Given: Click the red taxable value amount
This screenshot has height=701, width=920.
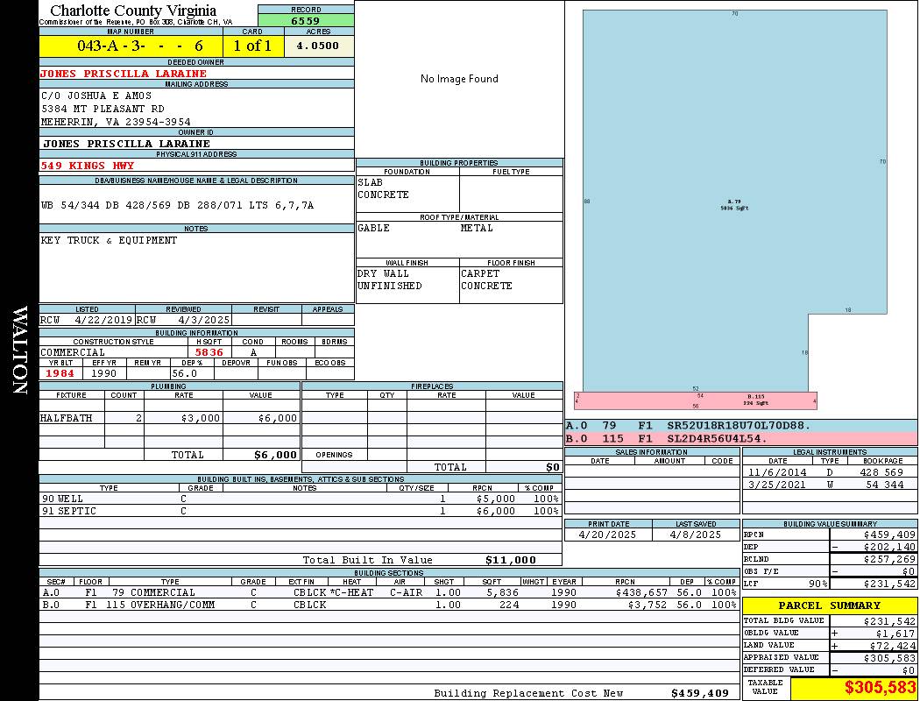Looking at the screenshot, I should (x=880, y=688).
